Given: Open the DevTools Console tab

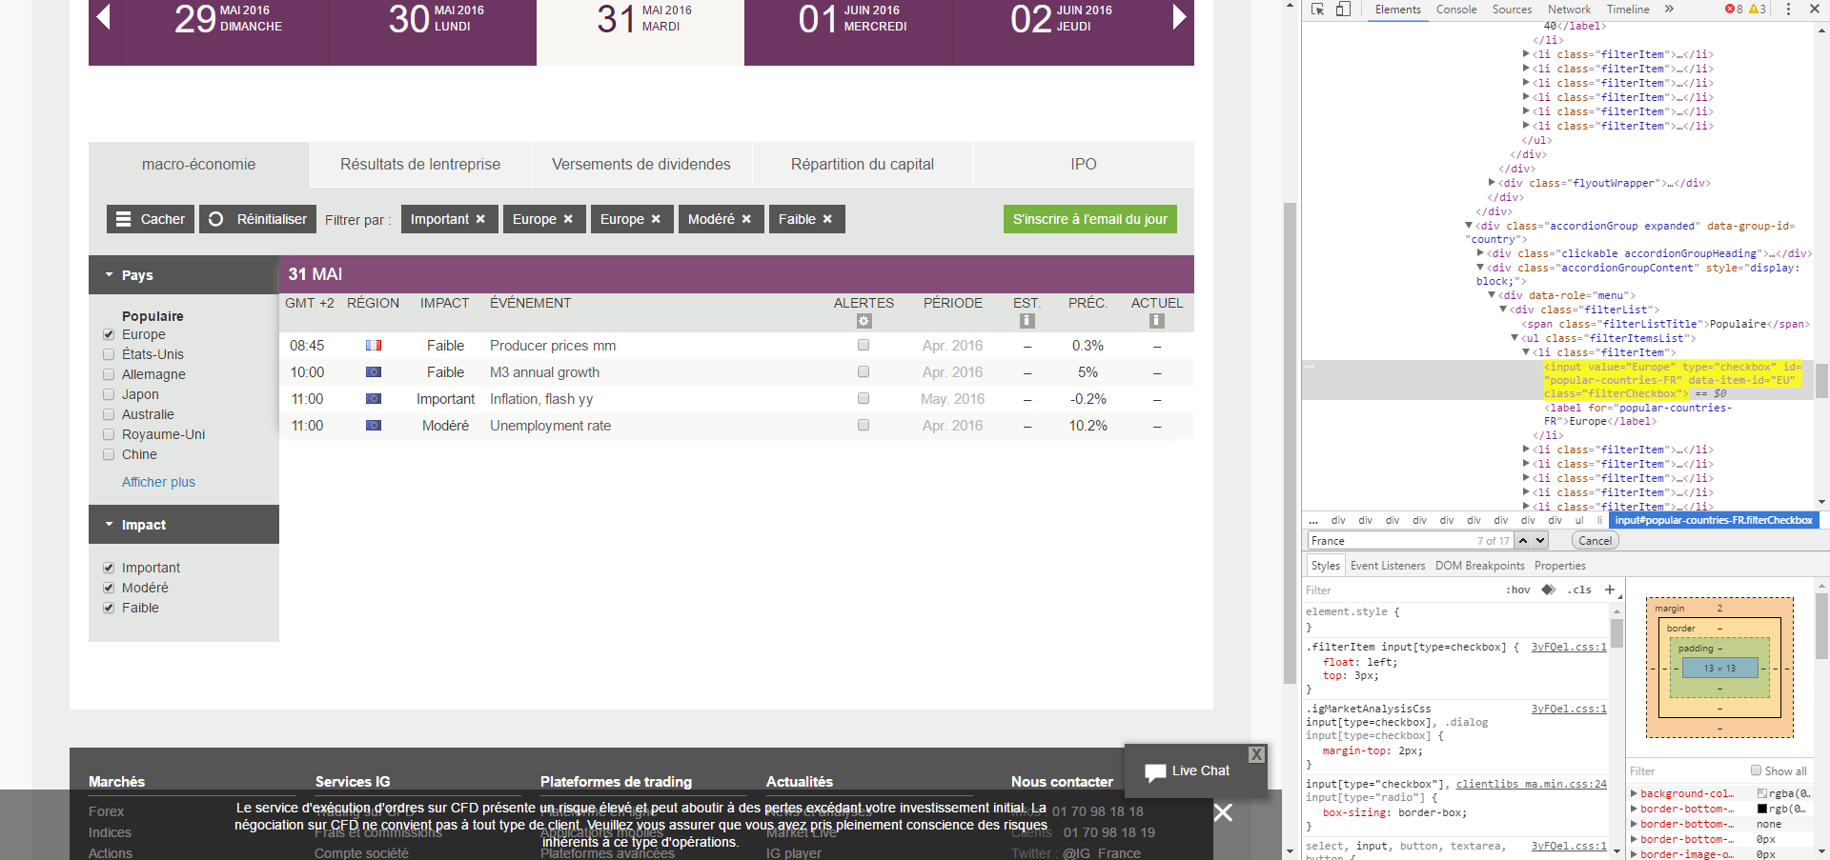Looking at the screenshot, I should coord(1456,10).
